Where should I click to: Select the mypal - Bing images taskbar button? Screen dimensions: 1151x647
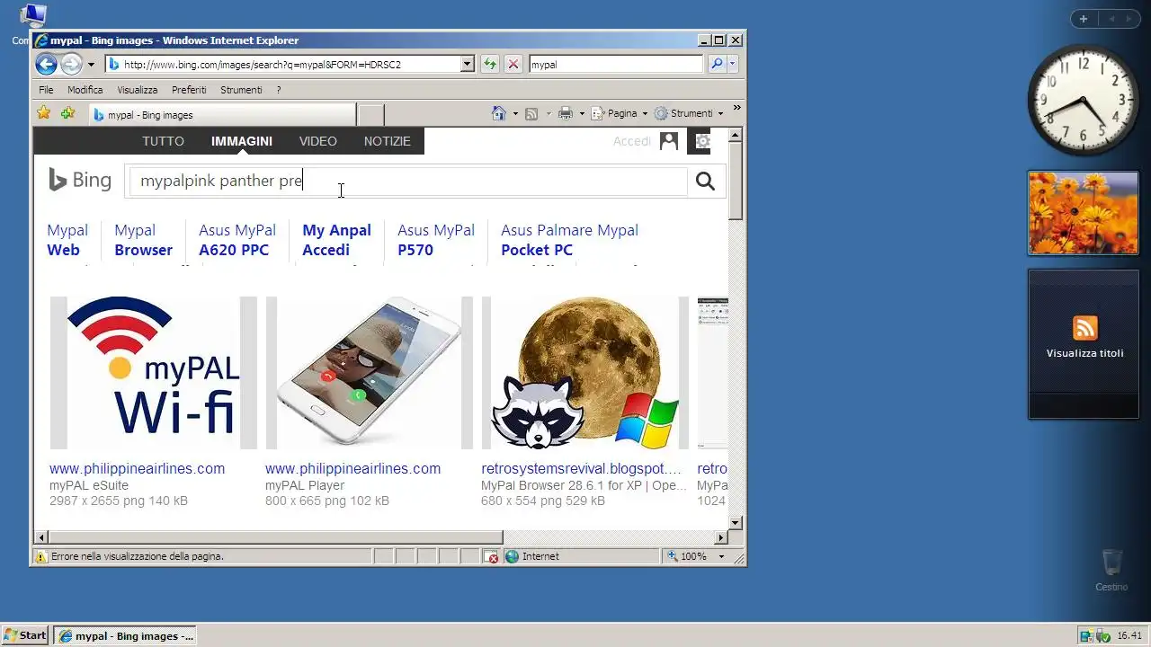point(125,635)
